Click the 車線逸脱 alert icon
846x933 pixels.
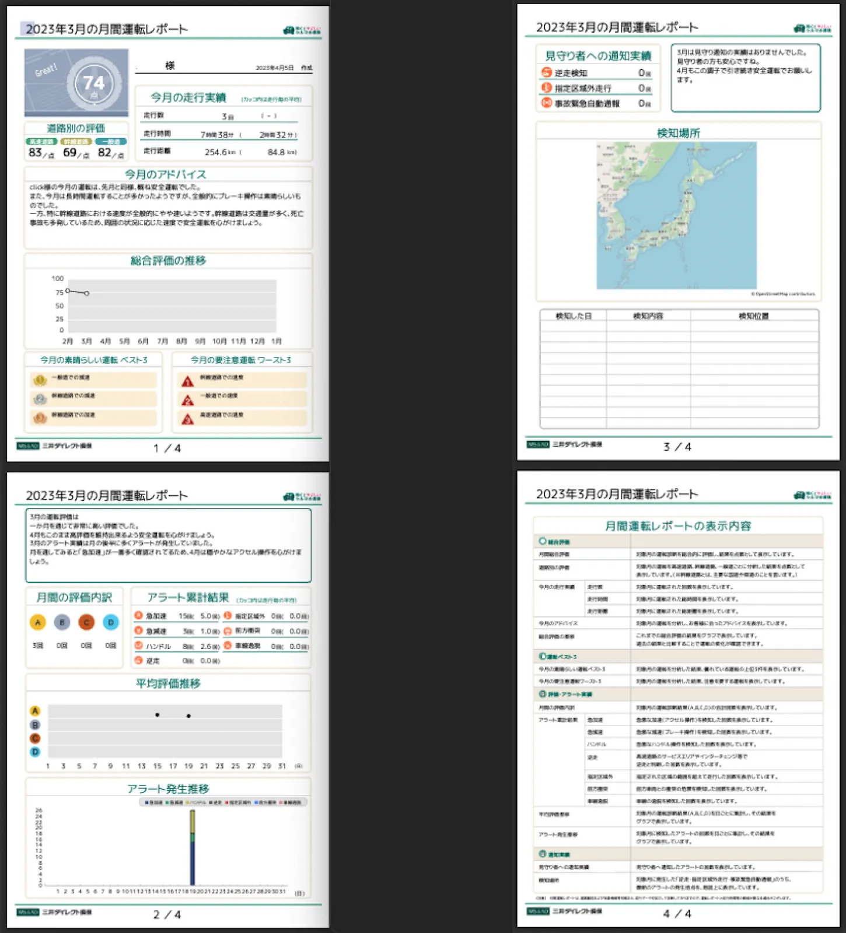pyautogui.click(x=228, y=646)
